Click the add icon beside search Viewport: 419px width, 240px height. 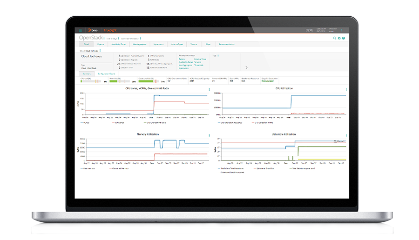point(339,38)
